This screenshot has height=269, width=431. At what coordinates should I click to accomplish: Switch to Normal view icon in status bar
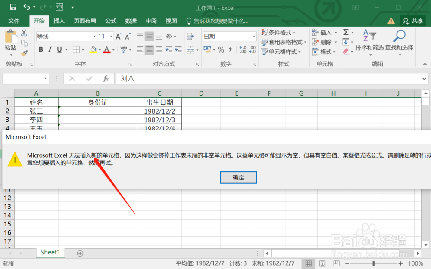click(x=309, y=263)
